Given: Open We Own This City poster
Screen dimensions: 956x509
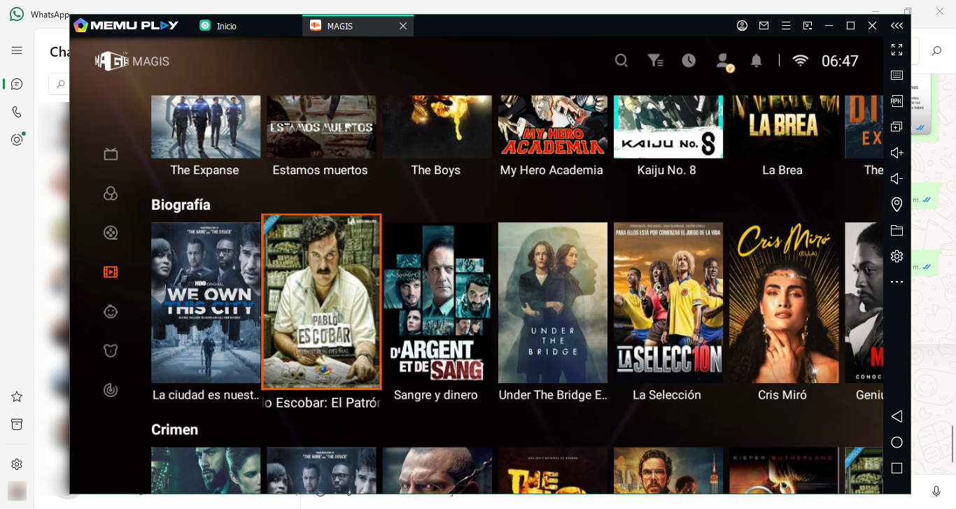Looking at the screenshot, I should click(206, 303).
